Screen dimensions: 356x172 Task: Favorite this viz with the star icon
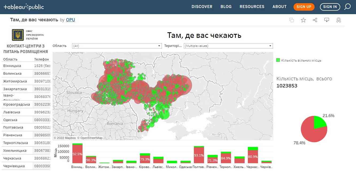coord(303,20)
